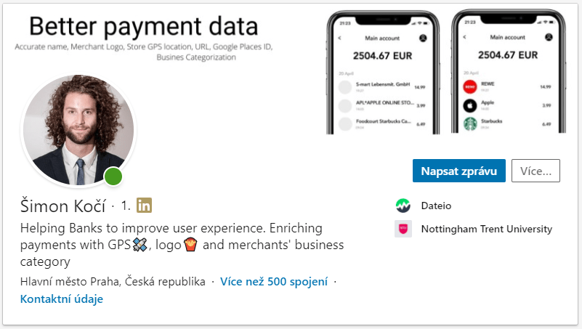Click the profile icon in left phone
The height and width of the screenshot is (329, 582).
point(424,37)
